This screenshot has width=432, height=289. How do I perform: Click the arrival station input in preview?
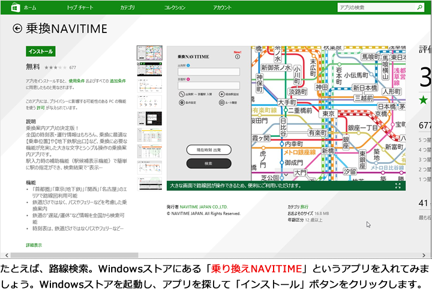click(209, 85)
